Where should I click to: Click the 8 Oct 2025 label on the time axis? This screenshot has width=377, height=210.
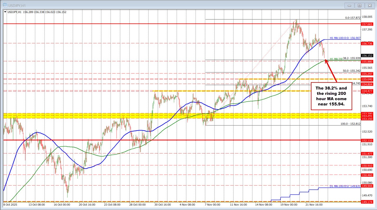coord(9,204)
